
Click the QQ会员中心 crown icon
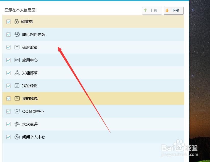click(17, 111)
